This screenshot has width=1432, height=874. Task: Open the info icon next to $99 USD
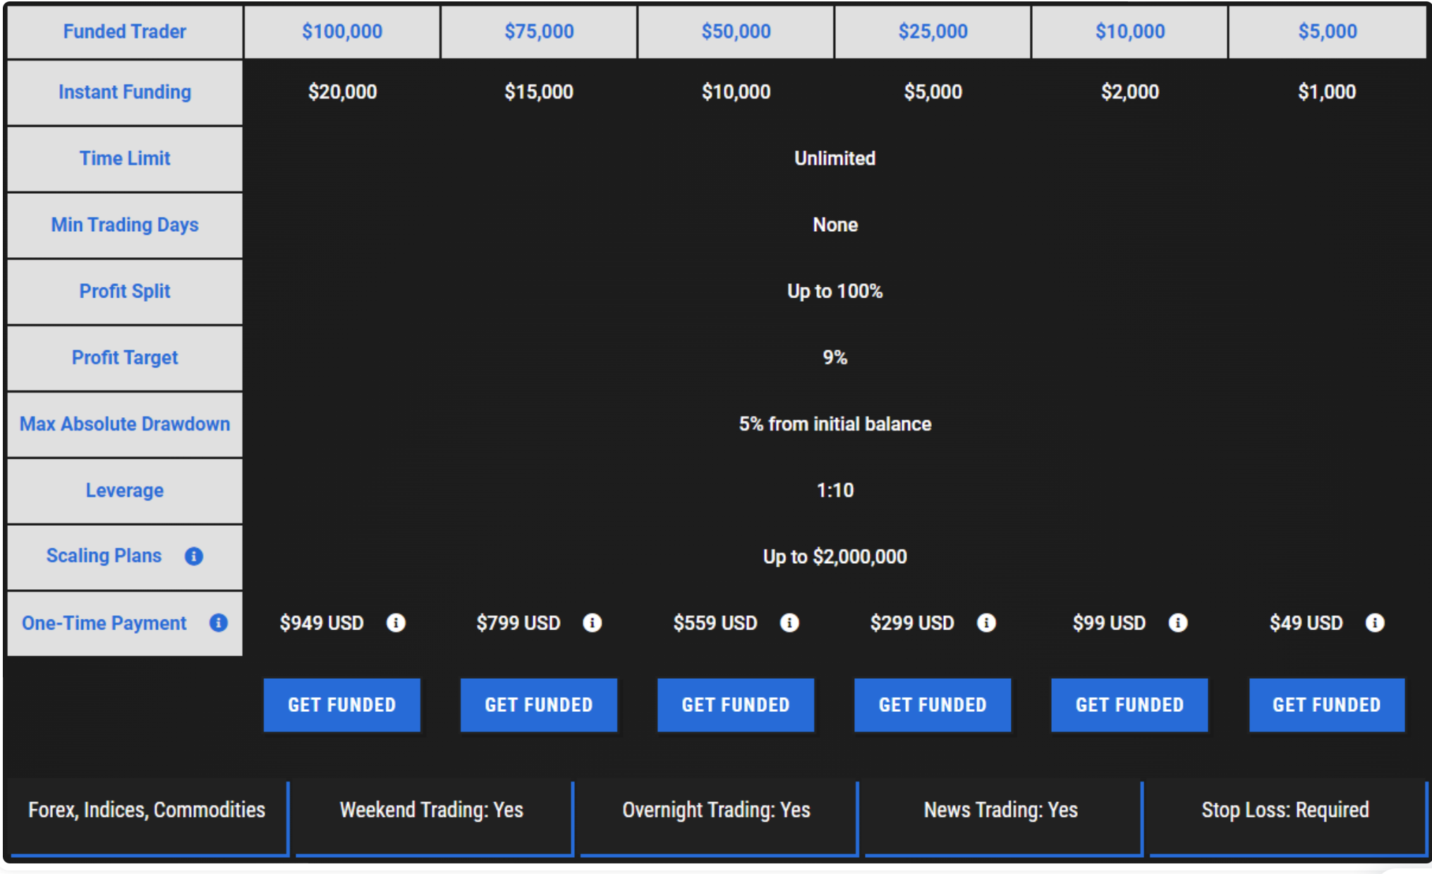[x=1178, y=622]
